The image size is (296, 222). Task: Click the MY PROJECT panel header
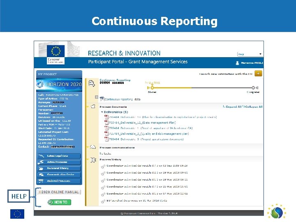(59, 74)
